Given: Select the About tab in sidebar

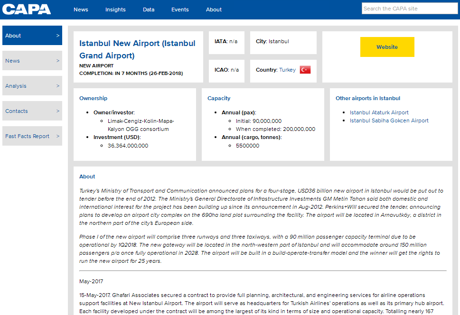Looking at the screenshot, I should (x=32, y=36).
